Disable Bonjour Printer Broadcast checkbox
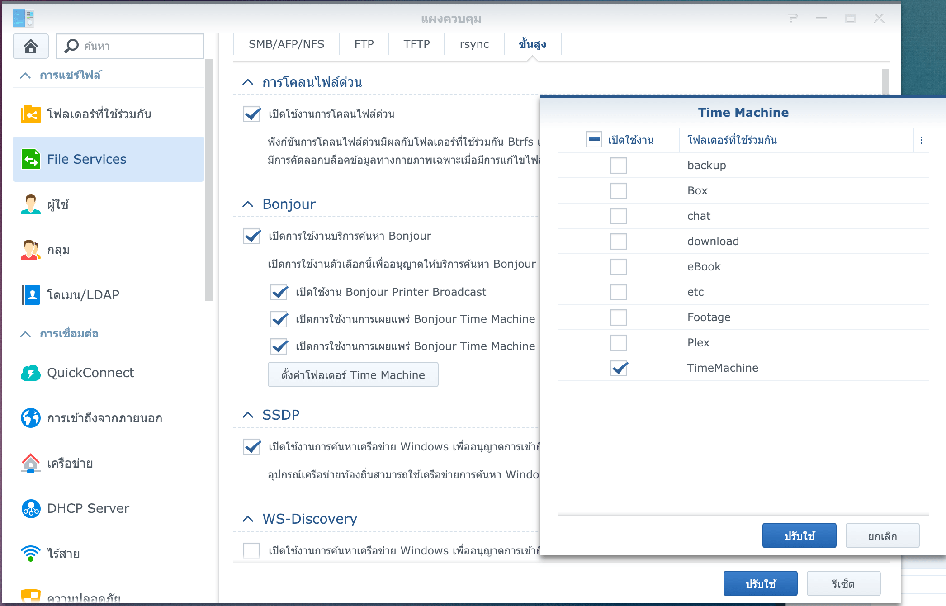 coord(279,292)
